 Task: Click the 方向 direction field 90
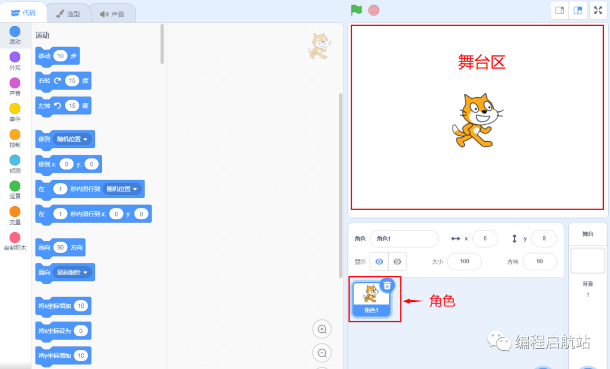click(x=539, y=262)
